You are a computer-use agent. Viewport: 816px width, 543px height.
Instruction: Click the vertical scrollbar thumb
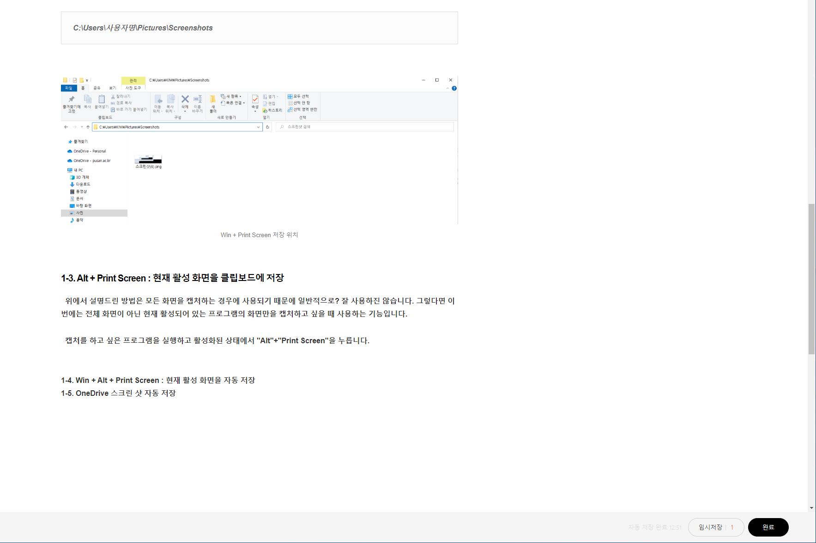tap(811, 279)
